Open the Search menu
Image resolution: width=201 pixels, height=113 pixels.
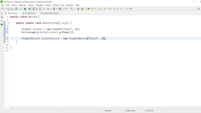(48, 5)
